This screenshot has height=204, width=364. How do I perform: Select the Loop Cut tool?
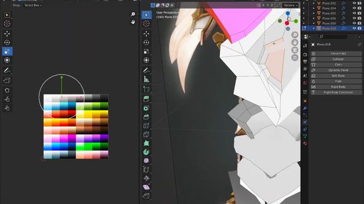[146, 126]
